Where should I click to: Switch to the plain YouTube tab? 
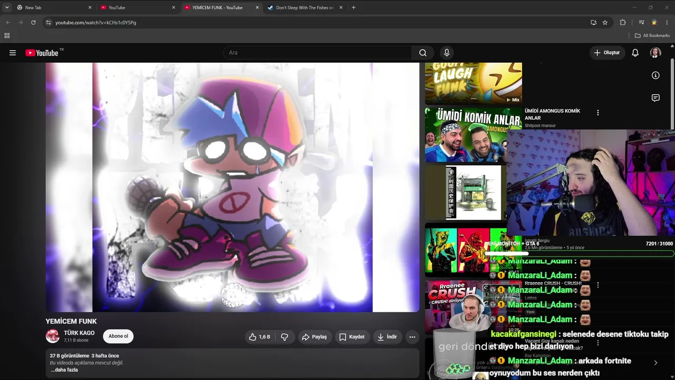[x=138, y=7]
